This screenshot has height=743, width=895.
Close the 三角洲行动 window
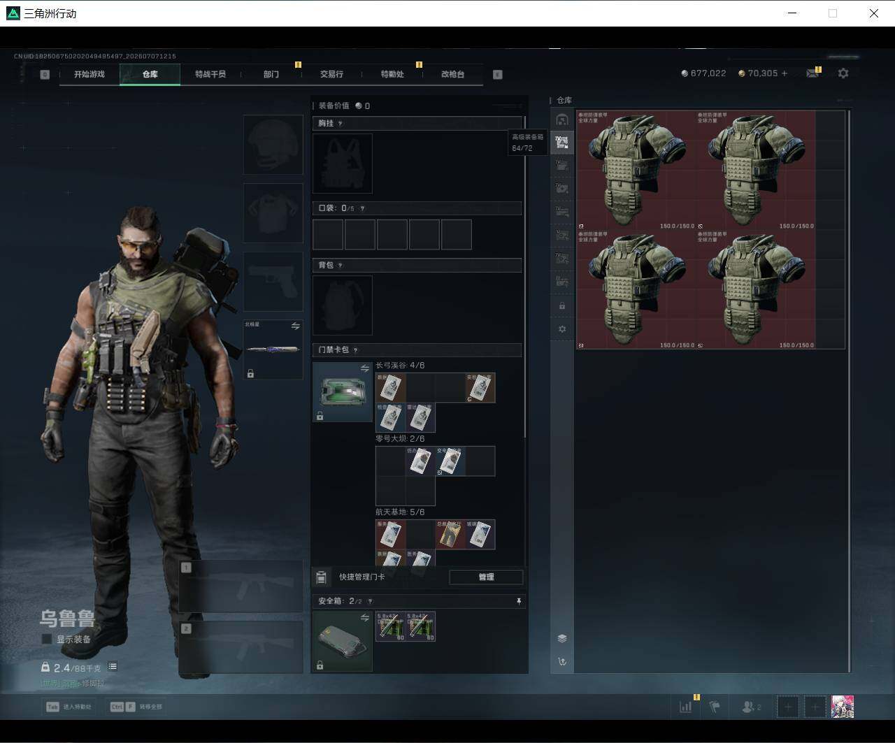(874, 13)
